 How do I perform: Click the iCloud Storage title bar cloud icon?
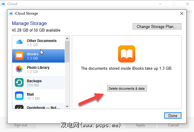tap(11, 13)
